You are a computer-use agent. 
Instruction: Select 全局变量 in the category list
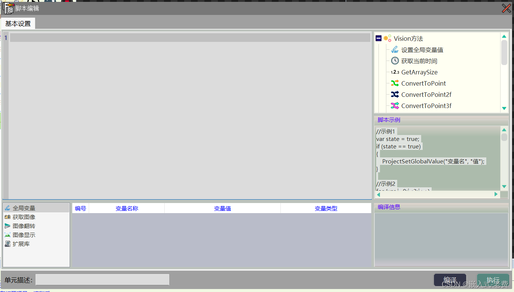click(x=36, y=208)
